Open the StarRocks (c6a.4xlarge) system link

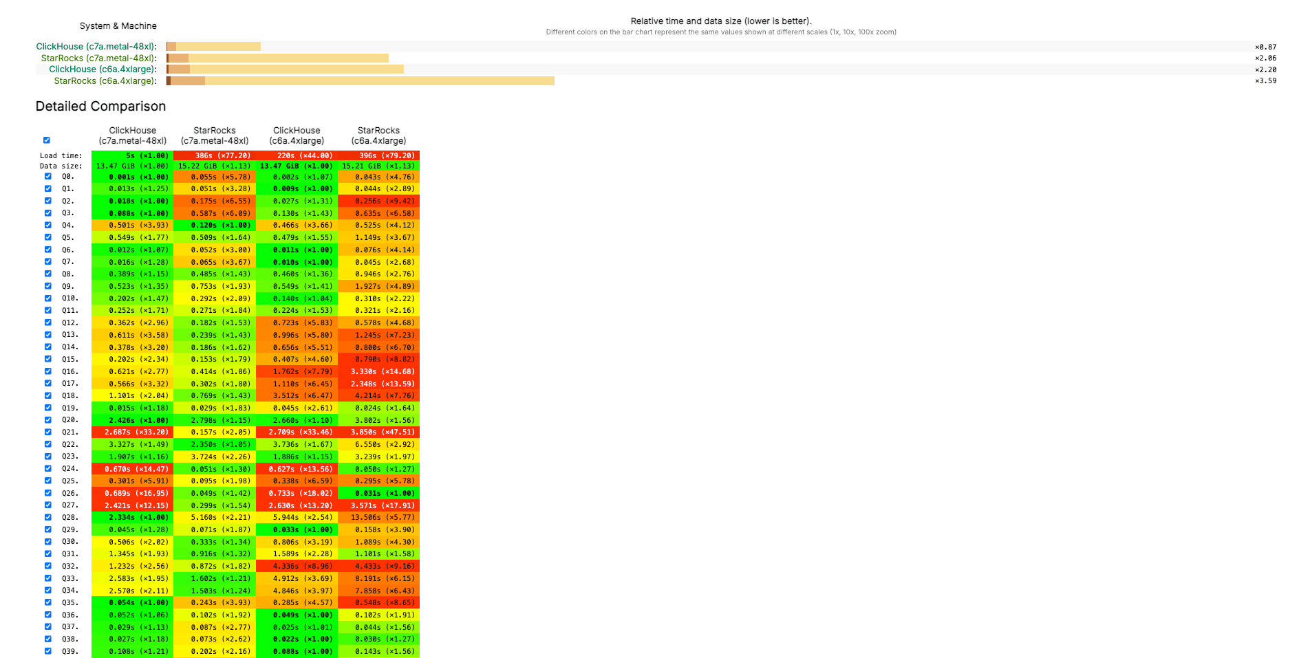[104, 80]
